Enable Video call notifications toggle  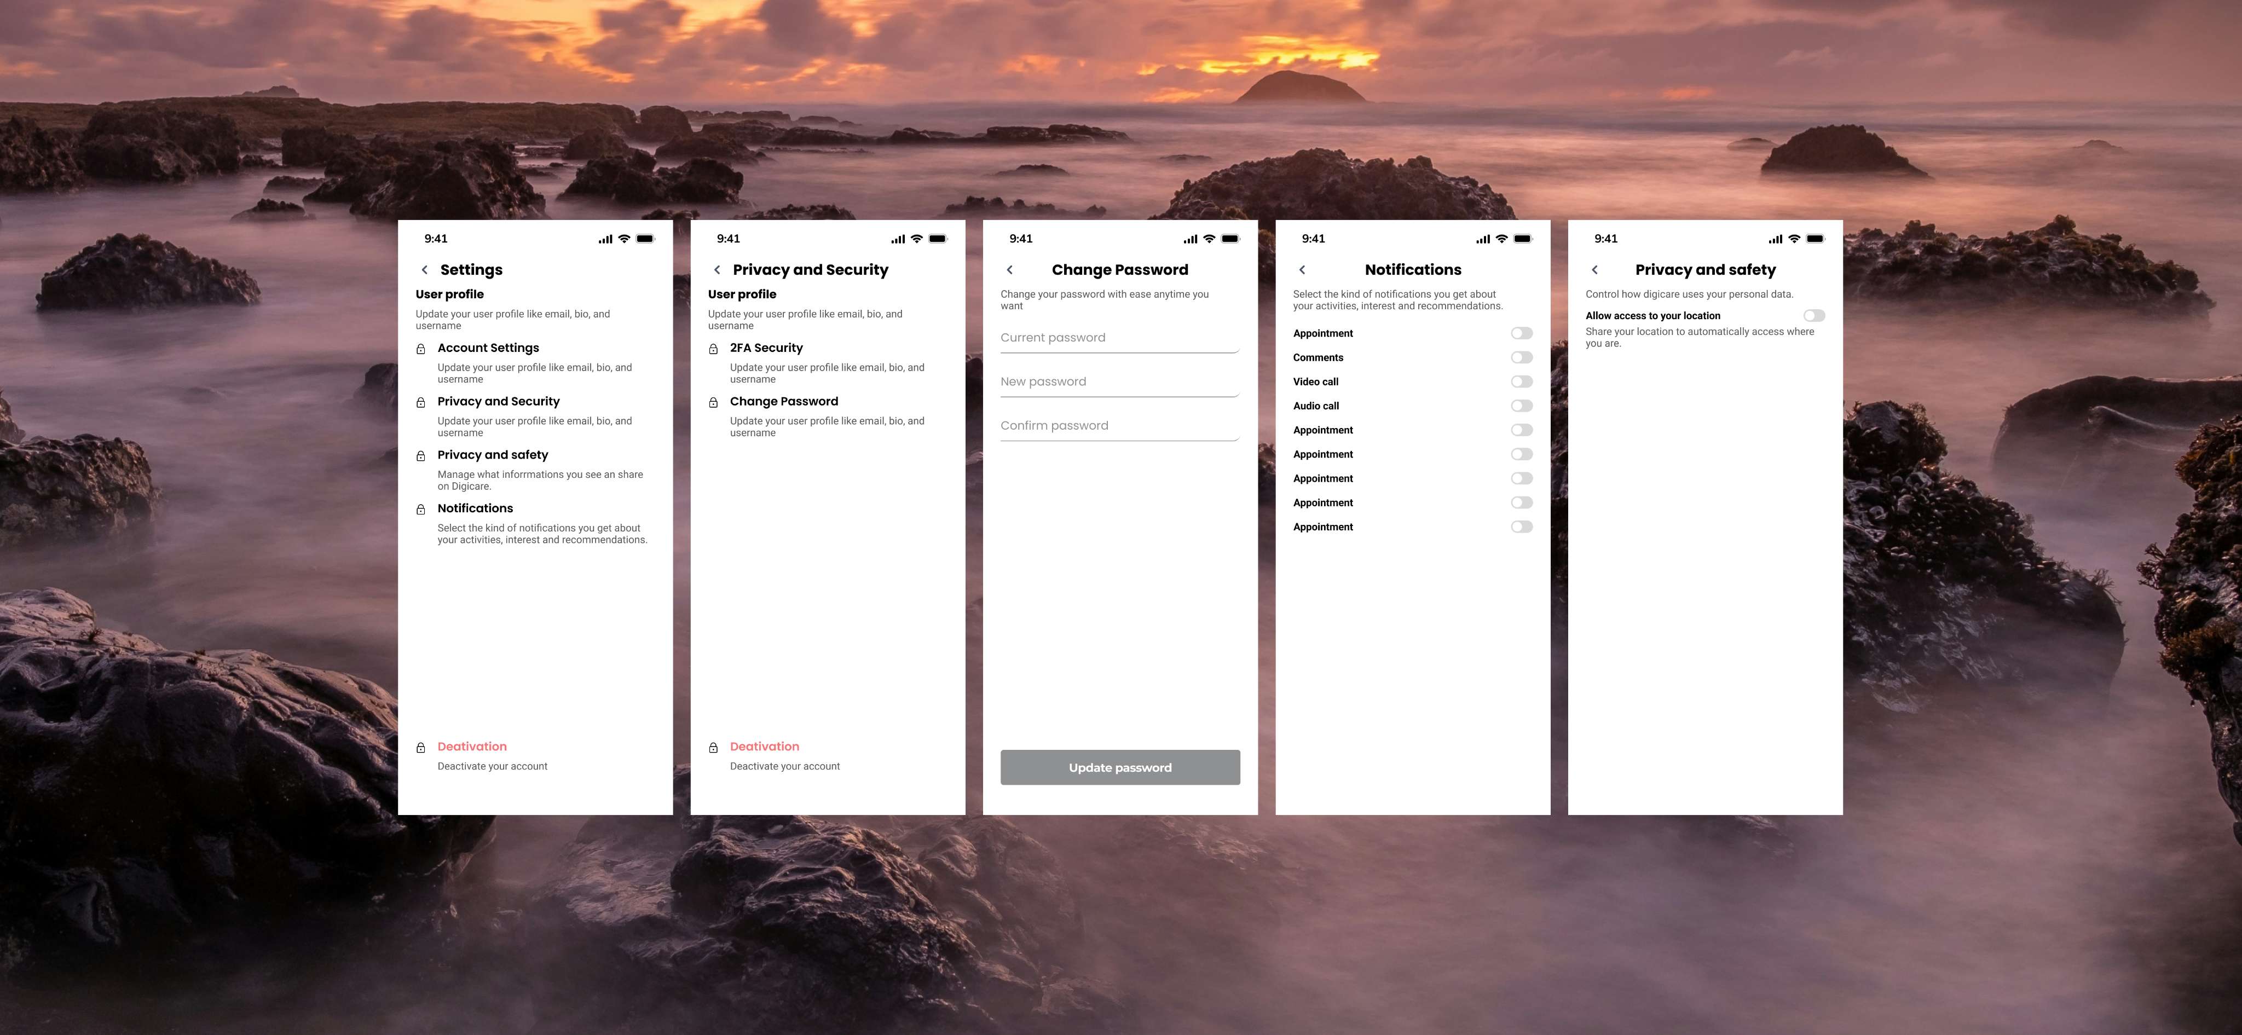tap(1521, 382)
